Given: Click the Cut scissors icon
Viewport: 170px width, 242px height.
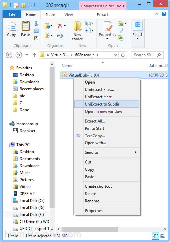Looking at the screenshot, I should tap(36, 23).
